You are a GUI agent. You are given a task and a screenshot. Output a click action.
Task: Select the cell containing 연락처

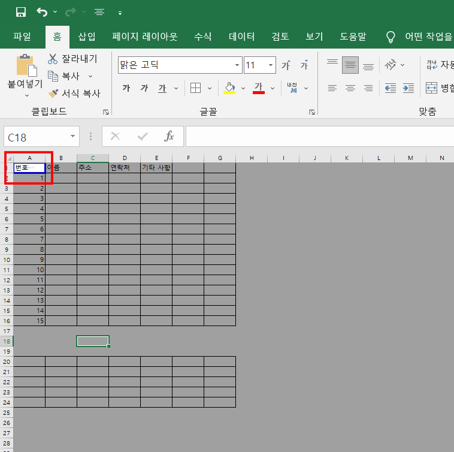[x=125, y=168]
